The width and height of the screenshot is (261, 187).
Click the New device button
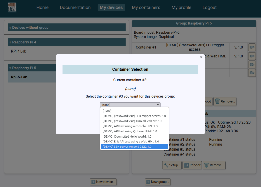point(103,182)
